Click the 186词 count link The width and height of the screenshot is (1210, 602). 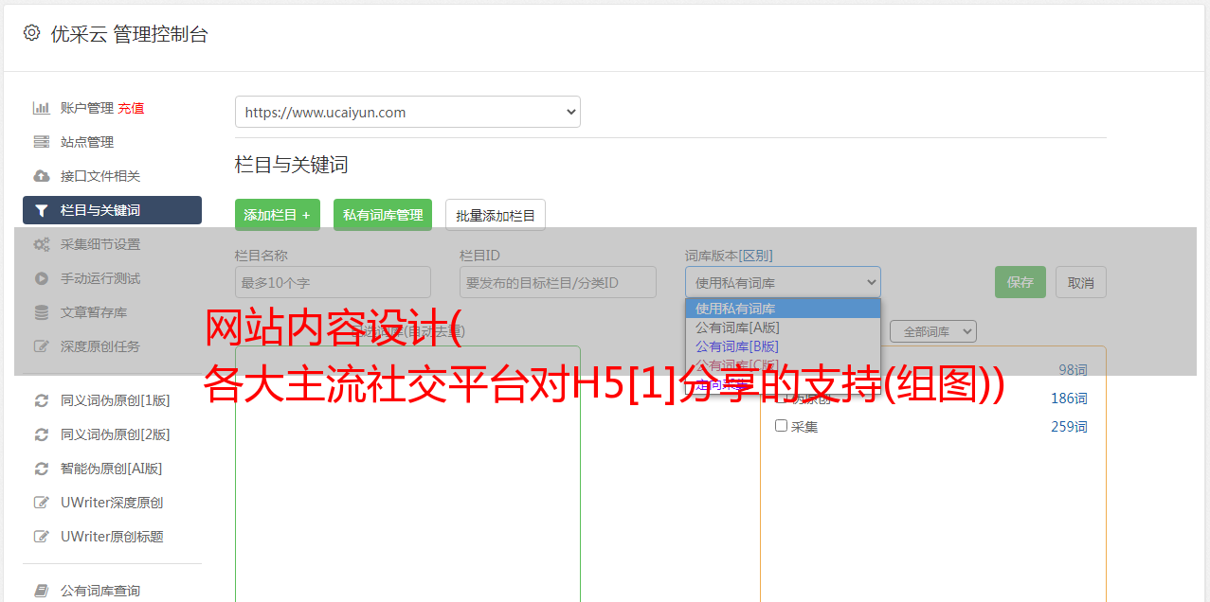[1069, 398]
